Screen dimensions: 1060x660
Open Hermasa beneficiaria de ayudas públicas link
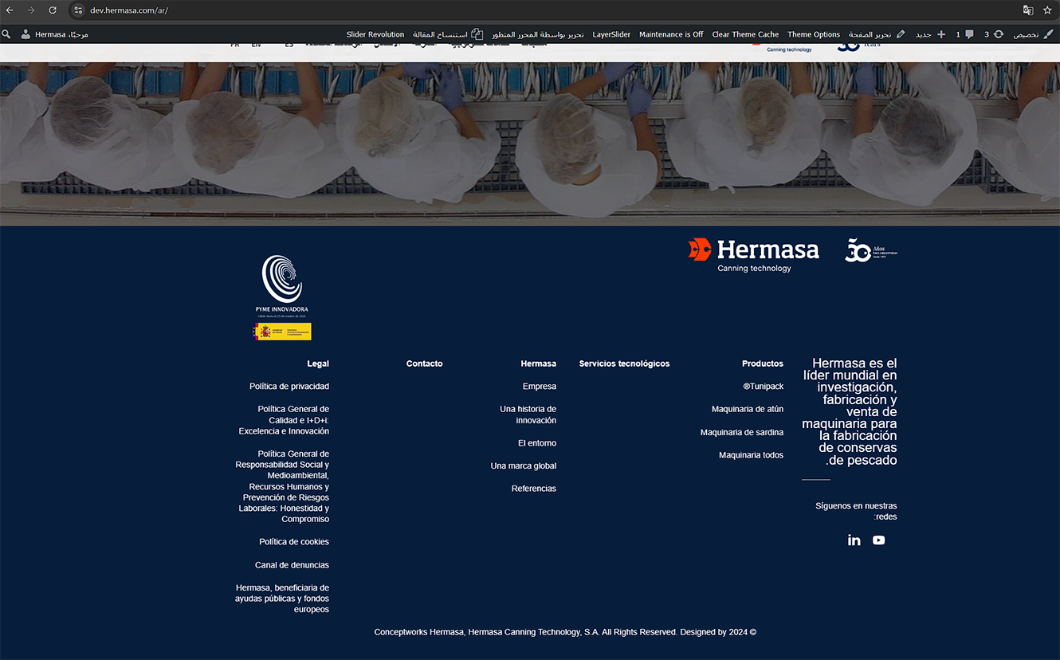tap(282, 599)
